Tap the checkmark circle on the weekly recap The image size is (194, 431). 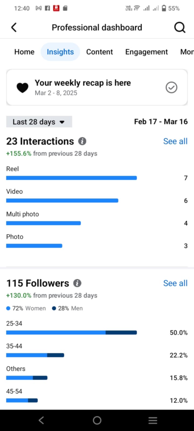click(x=171, y=87)
